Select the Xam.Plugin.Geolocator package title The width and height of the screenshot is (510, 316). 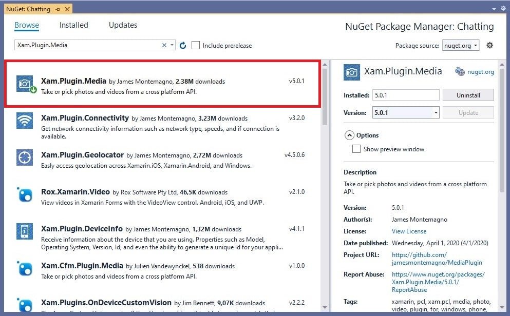tap(82, 155)
